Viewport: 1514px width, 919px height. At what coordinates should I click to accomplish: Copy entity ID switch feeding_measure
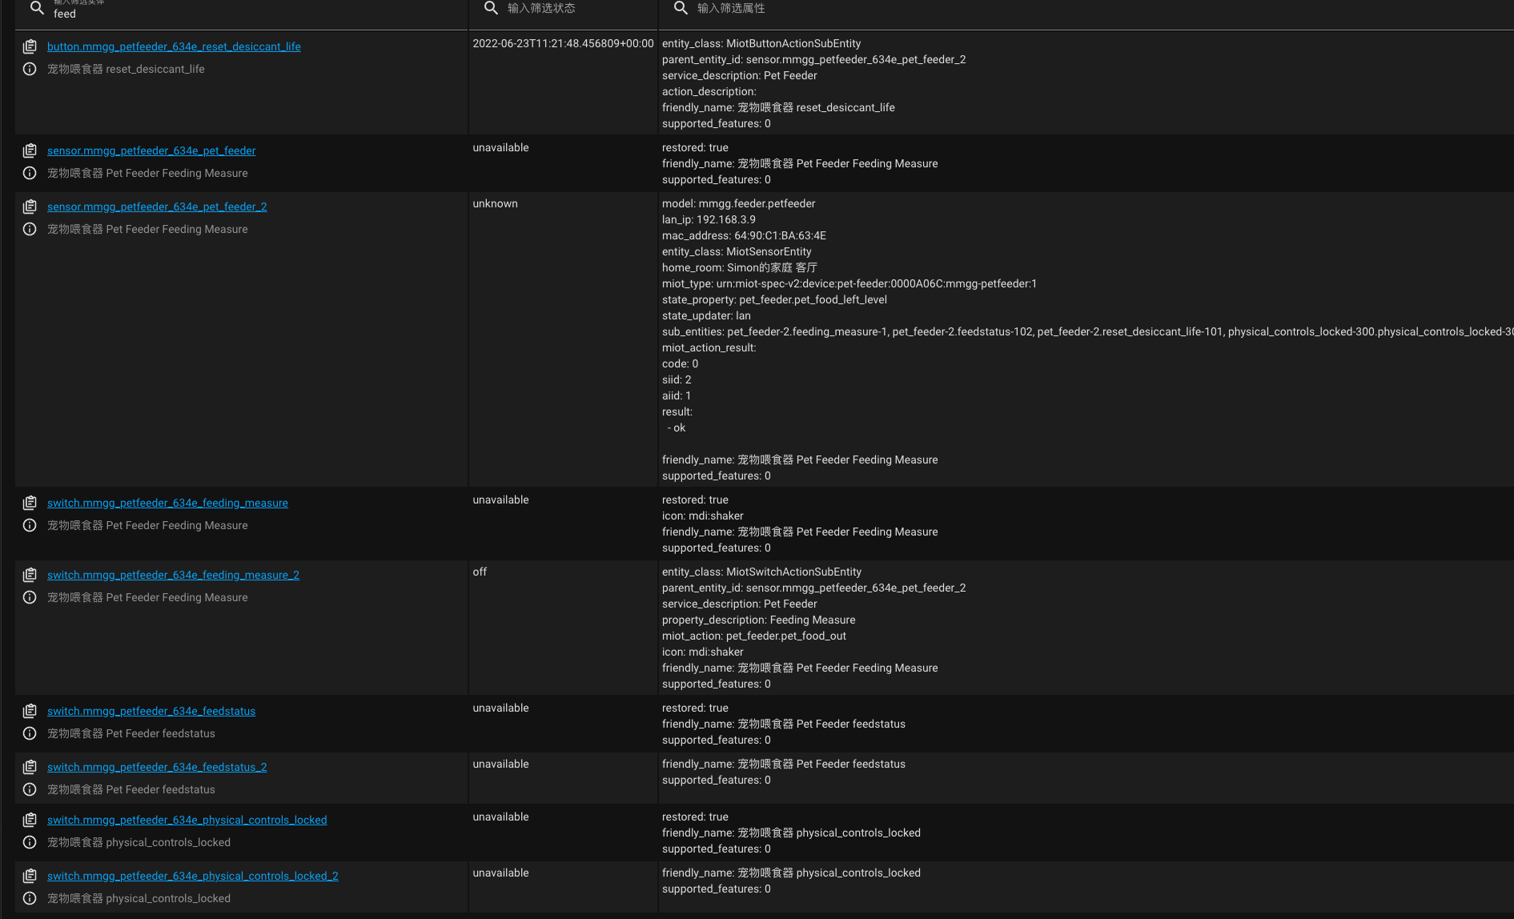[x=30, y=503]
